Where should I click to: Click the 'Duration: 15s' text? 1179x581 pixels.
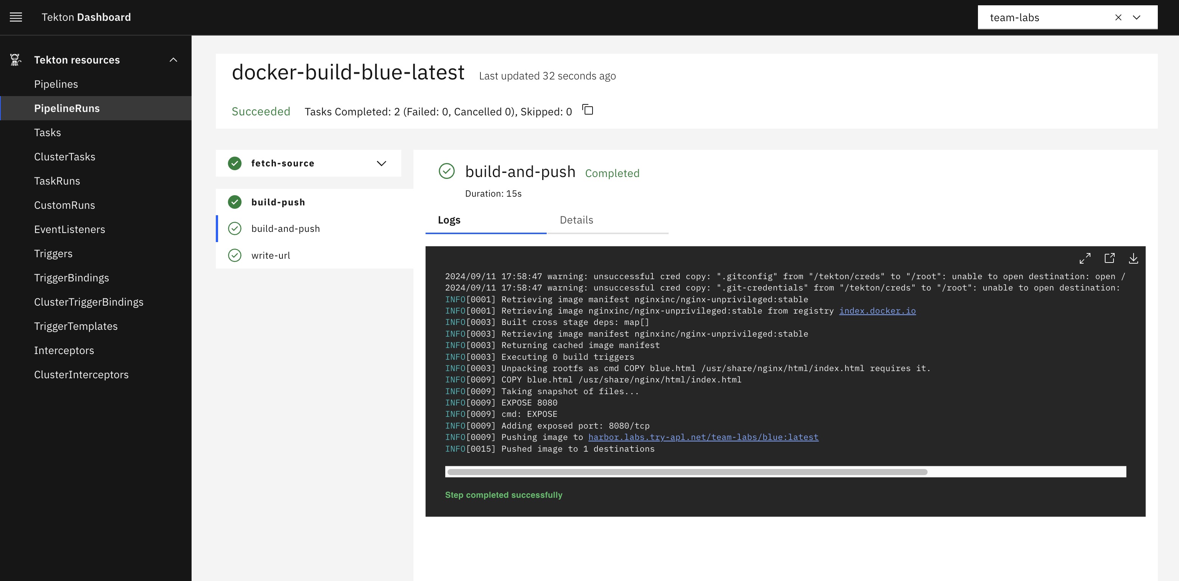[493, 194]
